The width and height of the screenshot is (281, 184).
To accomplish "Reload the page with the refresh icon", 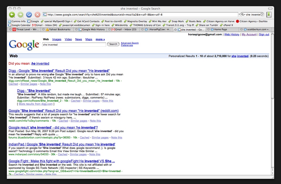I will (29, 15).
